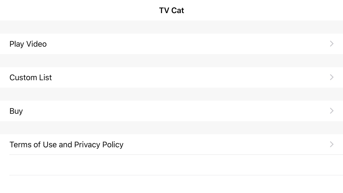Click gray divider between Buy and Terms row

pos(171,128)
